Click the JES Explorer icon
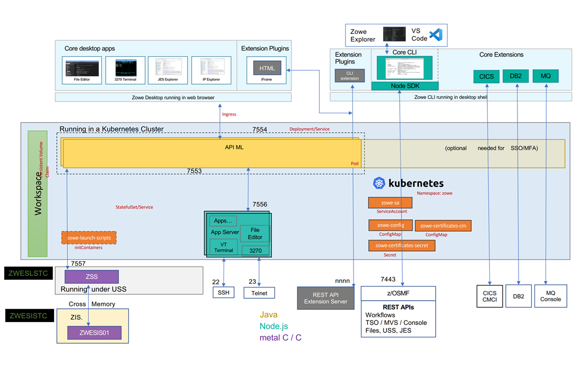 [168, 70]
